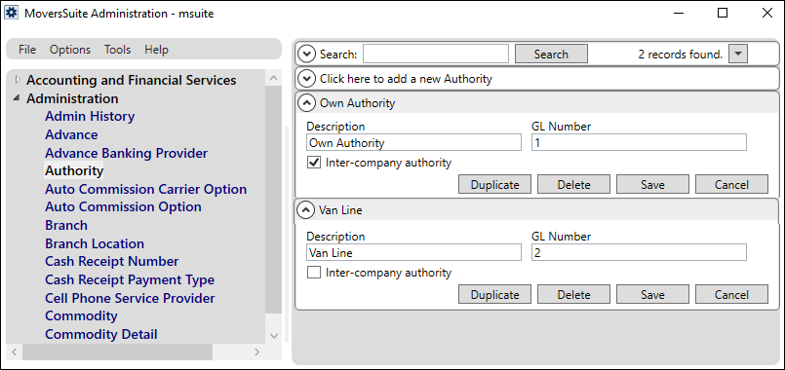Open Admin History setup

[90, 116]
